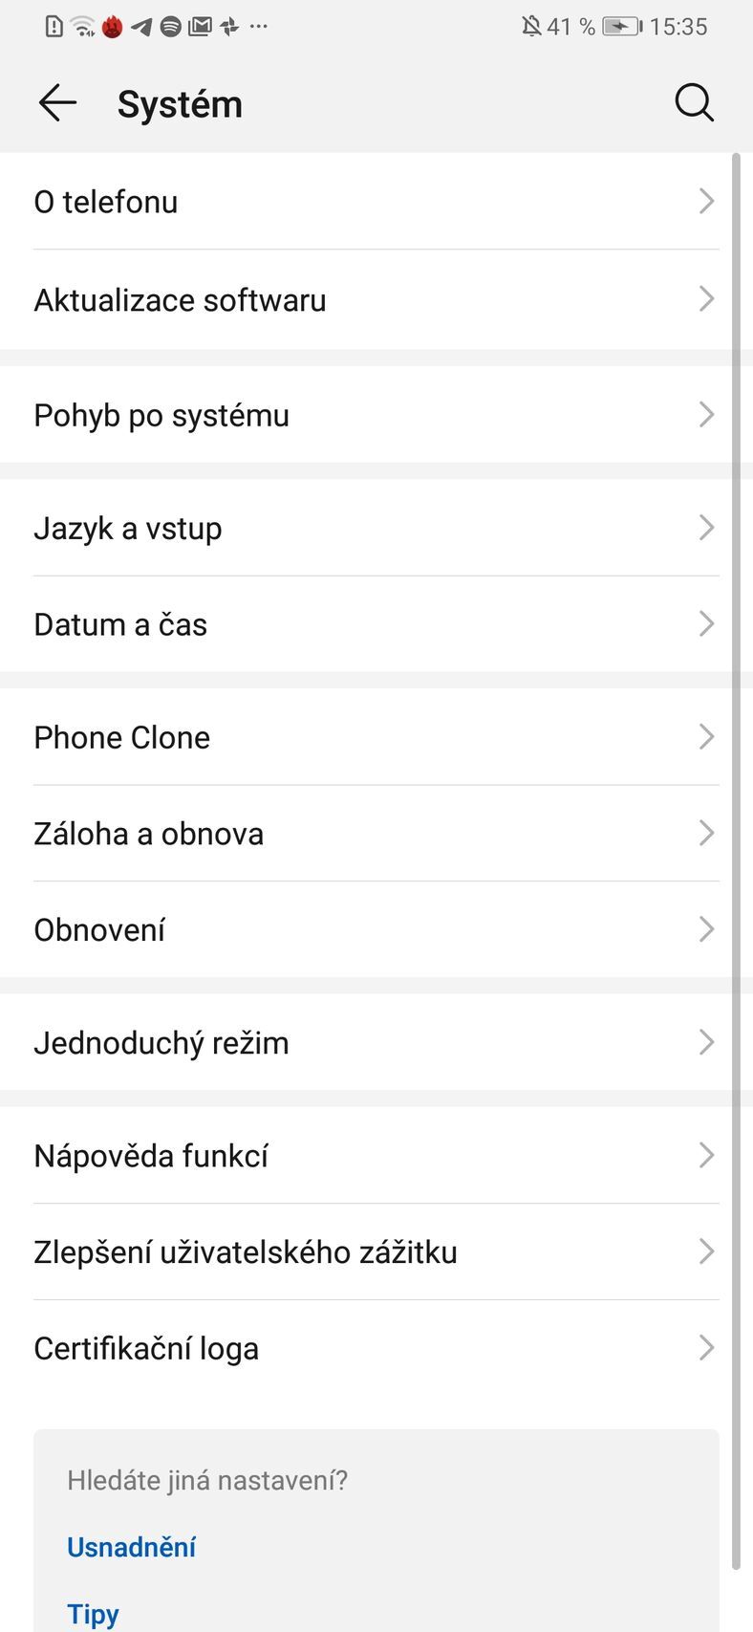
Task: Follow the Tipy link
Action: point(93,1614)
